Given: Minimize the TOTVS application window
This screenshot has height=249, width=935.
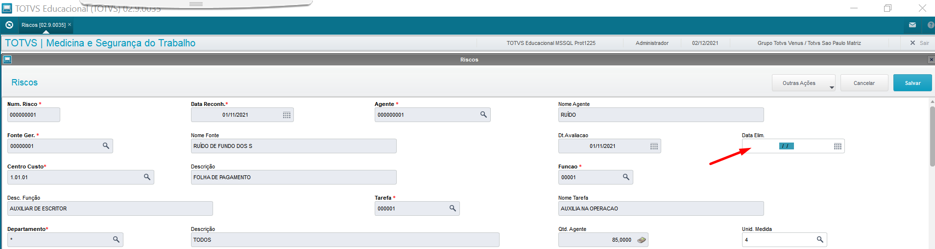Looking at the screenshot, I should pyautogui.click(x=854, y=8).
